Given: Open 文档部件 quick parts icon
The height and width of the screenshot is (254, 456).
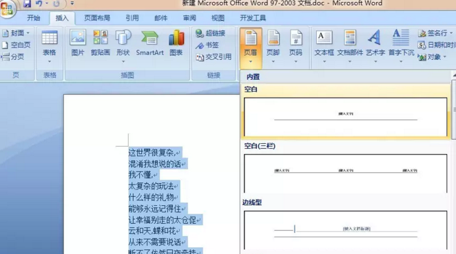Looking at the screenshot, I should click(x=350, y=38).
